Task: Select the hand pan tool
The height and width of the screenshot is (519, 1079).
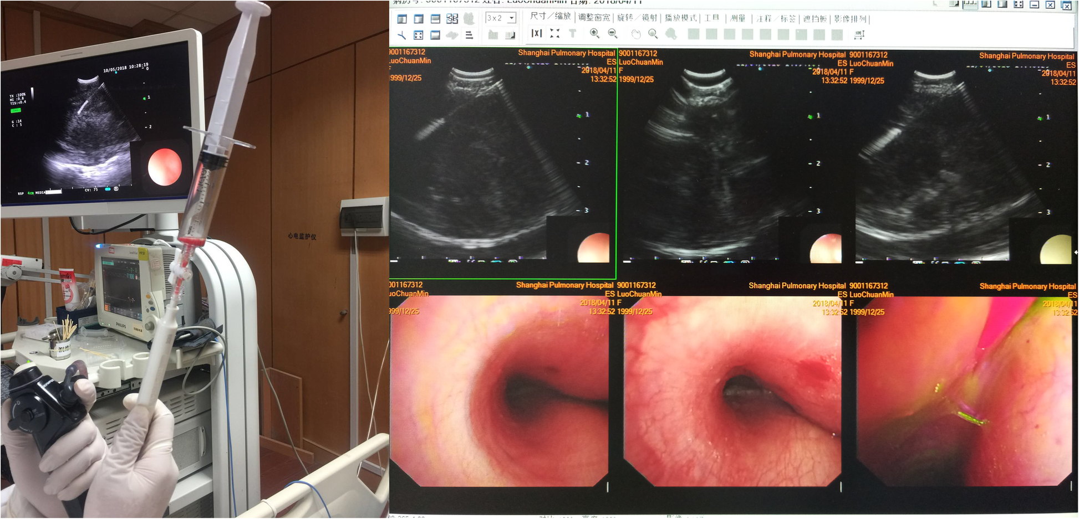Action: click(634, 34)
